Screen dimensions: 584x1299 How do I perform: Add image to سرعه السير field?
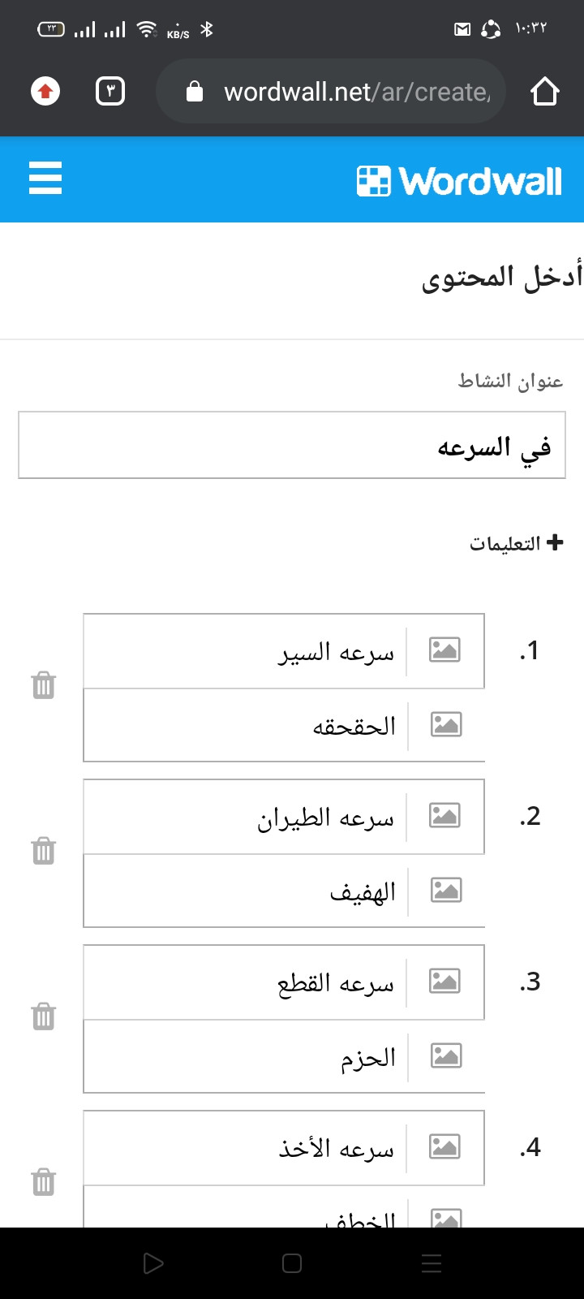tap(444, 650)
